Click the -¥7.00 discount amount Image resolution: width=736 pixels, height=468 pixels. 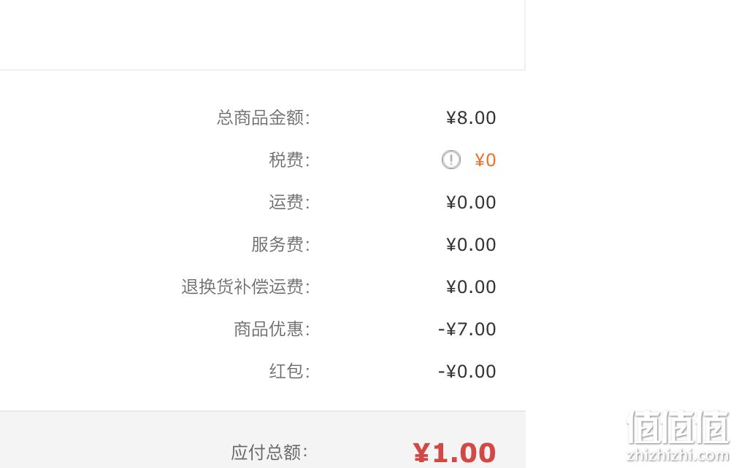[x=467, y=329]
